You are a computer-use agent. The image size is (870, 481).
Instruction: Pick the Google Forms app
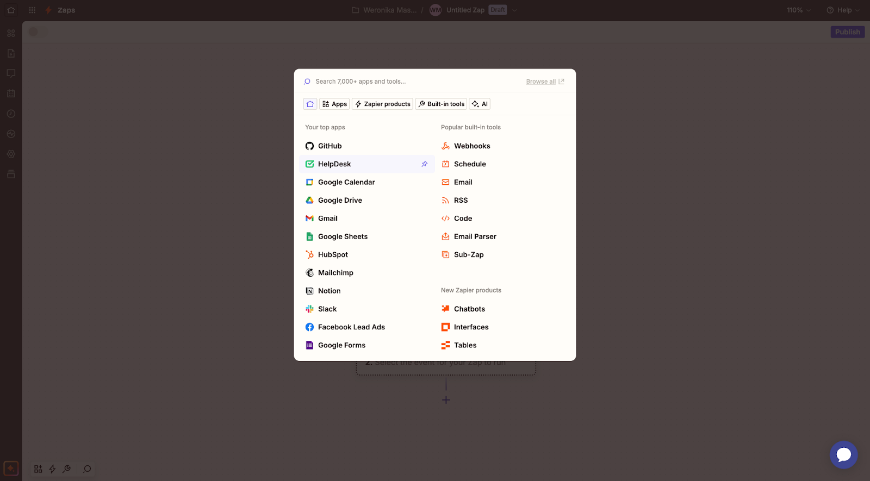367,345
